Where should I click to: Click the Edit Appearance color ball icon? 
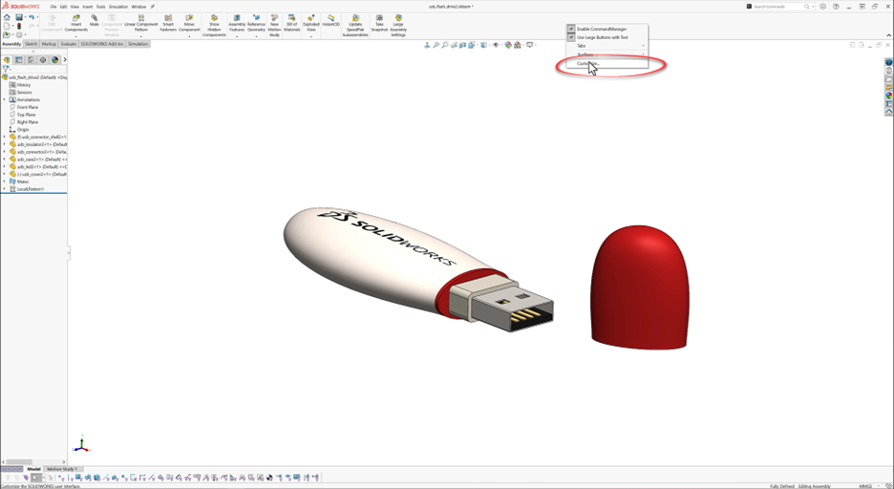tap(508, 45)
